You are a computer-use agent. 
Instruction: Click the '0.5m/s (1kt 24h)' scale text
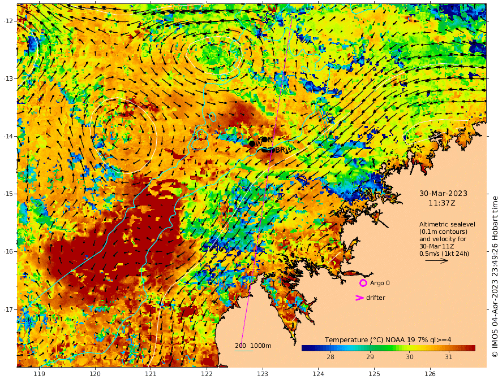(444, 254)
